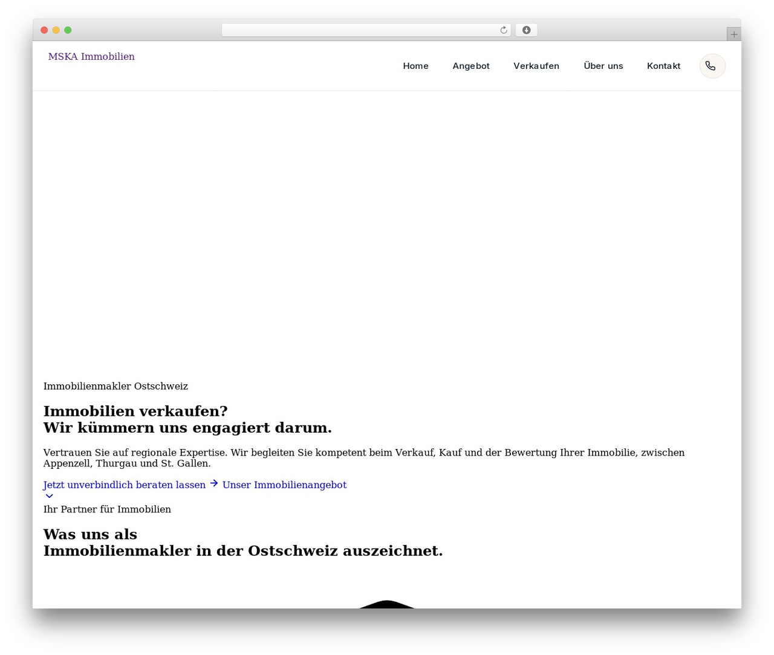
Task: Click paragraph starting 'Vertrauen Sie auf regionale'
Action: click(364, 458)
